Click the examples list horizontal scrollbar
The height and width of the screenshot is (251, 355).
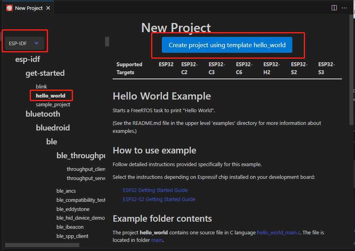[x=42, y=245]
